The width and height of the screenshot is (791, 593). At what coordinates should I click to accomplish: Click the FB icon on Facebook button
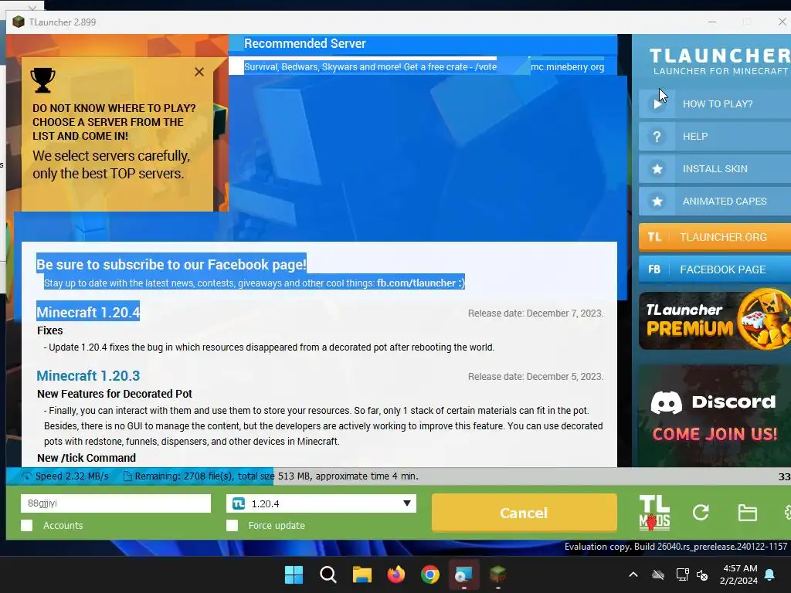click(x=654, y=269)
